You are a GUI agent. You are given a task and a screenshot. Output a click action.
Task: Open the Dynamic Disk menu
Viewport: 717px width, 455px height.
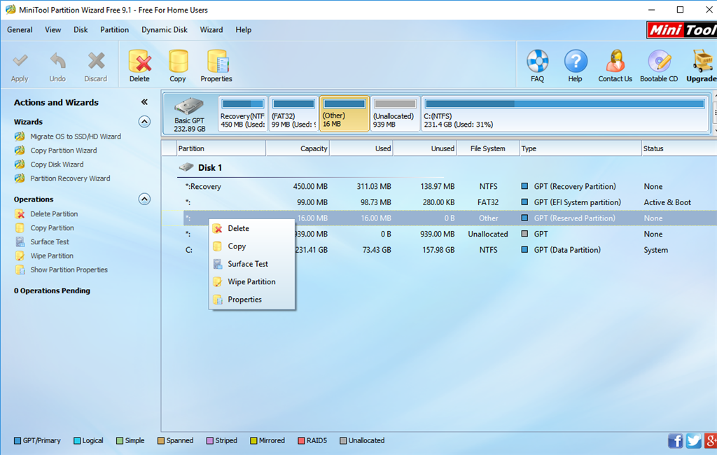coord(164,29)
